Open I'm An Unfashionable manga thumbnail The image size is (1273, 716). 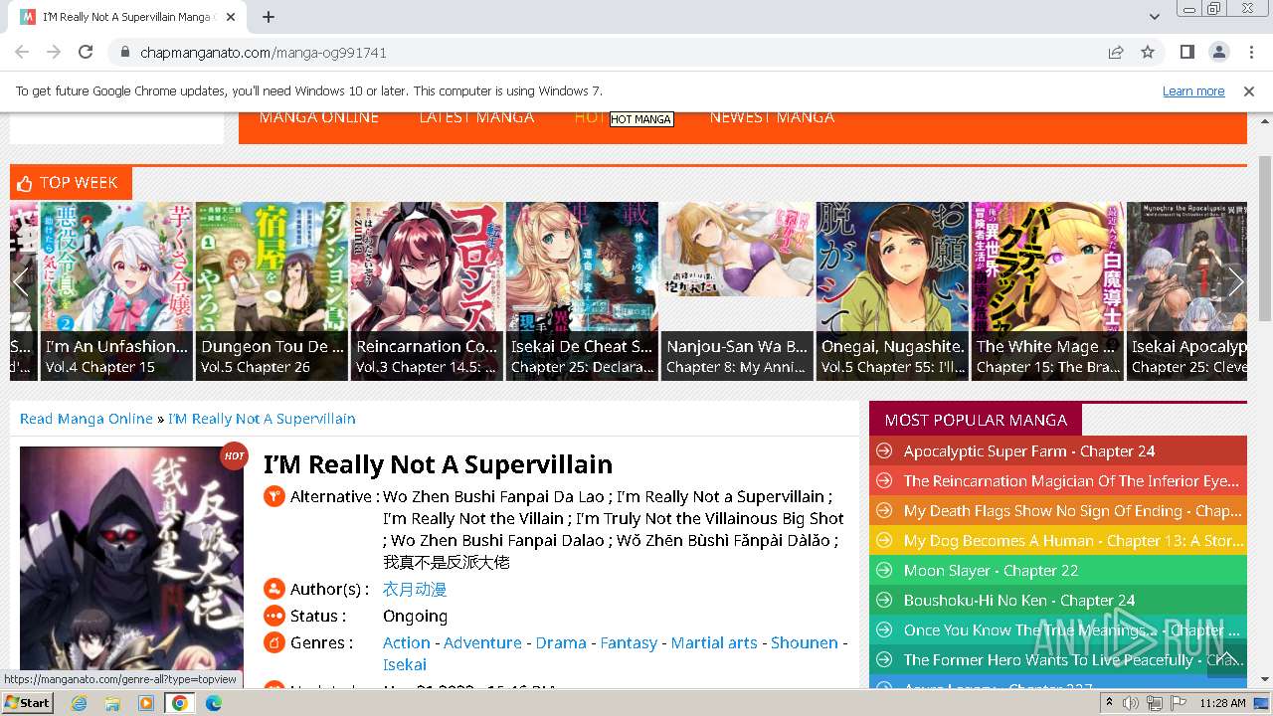(x=116, y=290)
